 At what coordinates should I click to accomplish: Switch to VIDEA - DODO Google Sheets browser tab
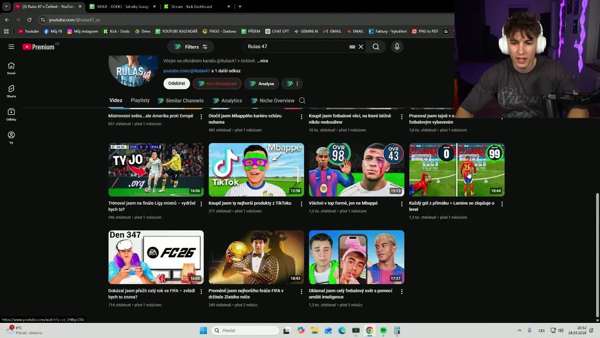(x=123, y=7)
